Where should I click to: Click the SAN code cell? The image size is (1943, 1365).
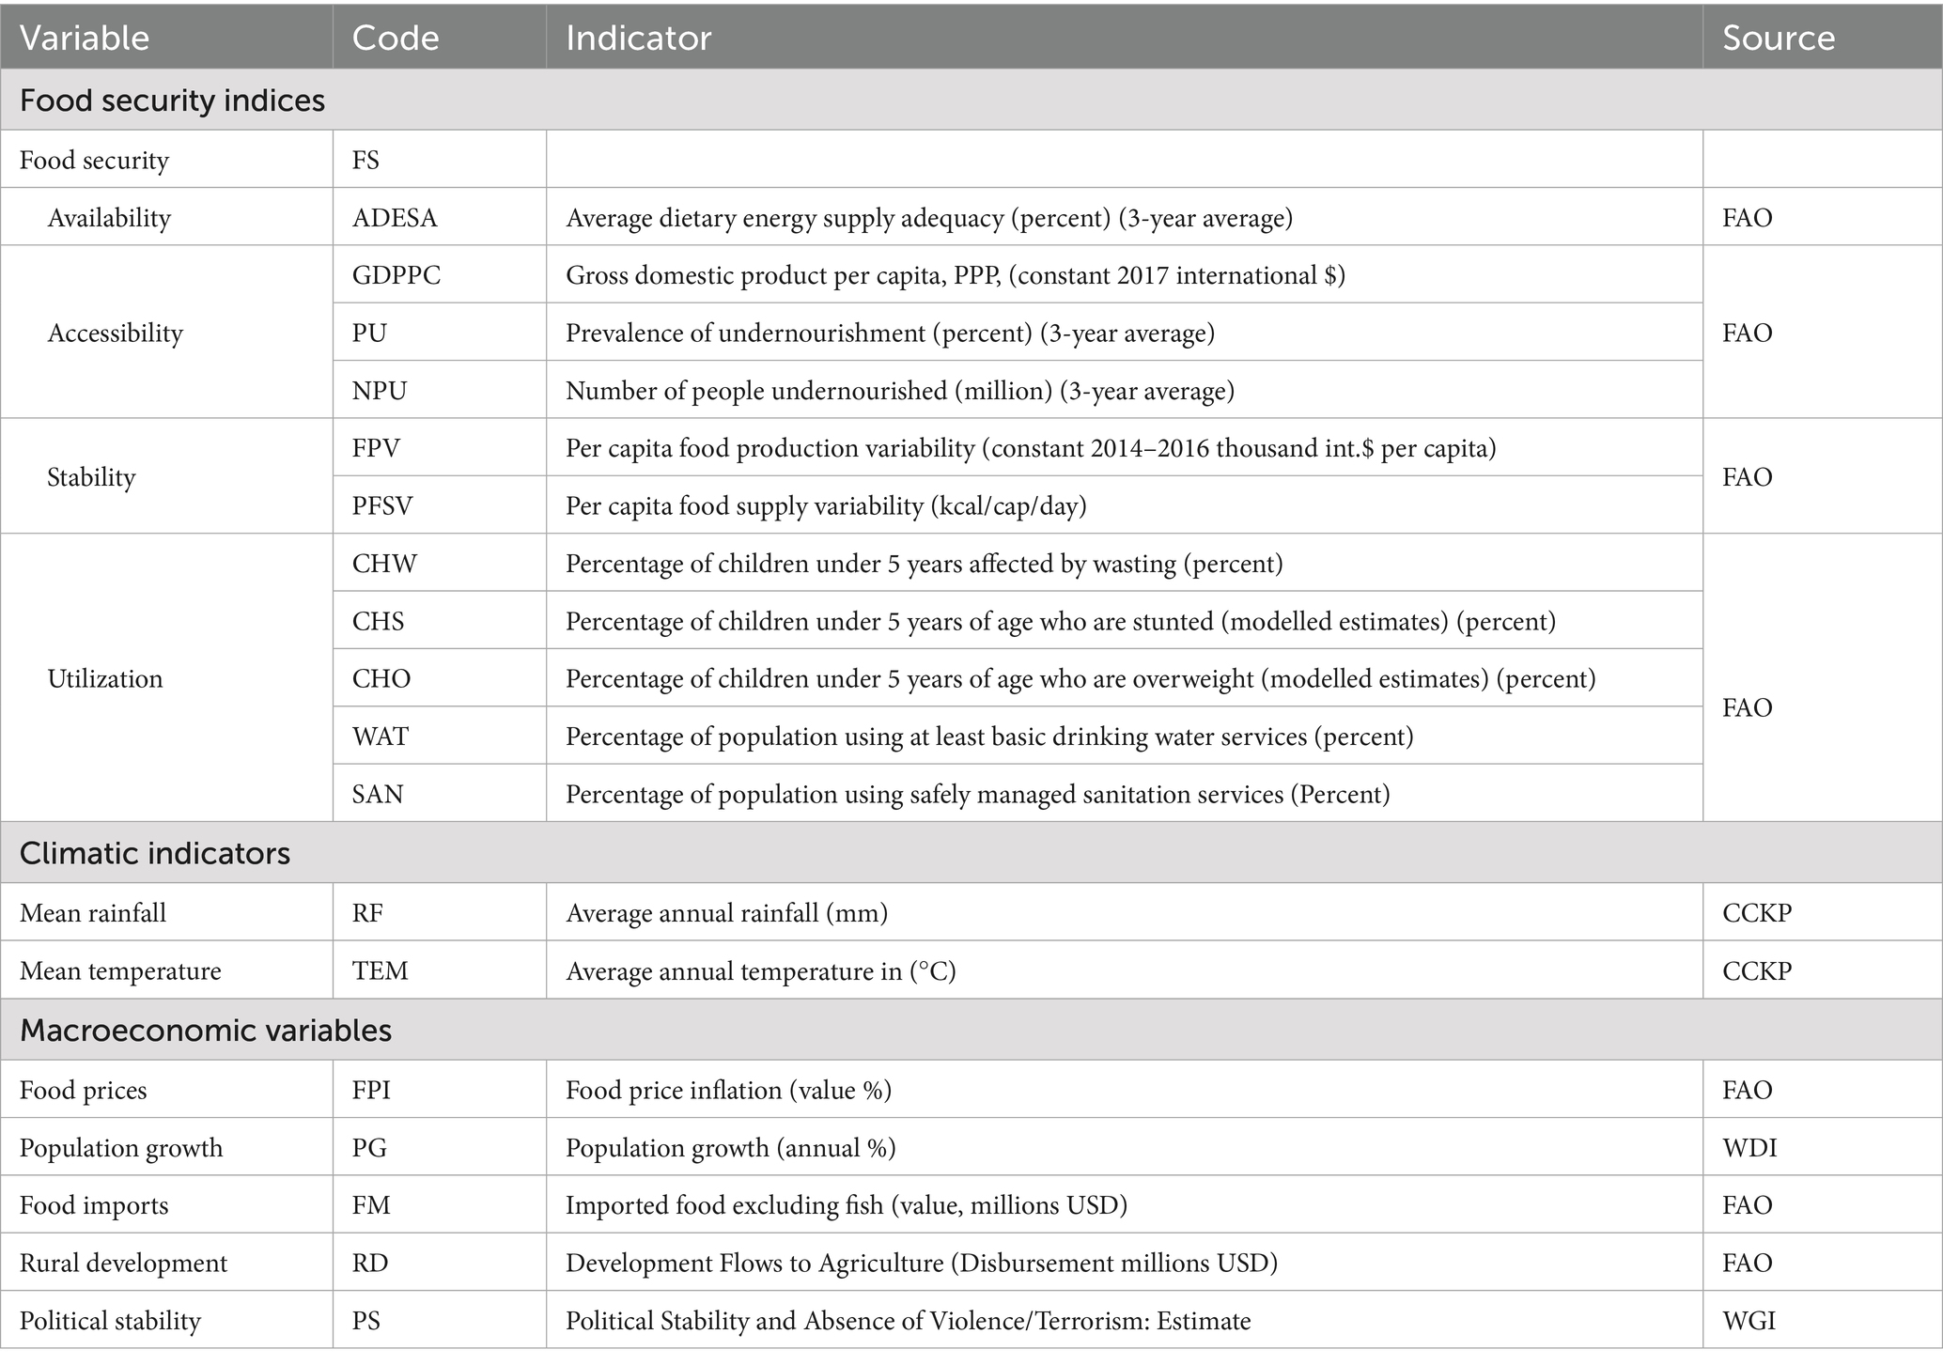coord(378,795)
